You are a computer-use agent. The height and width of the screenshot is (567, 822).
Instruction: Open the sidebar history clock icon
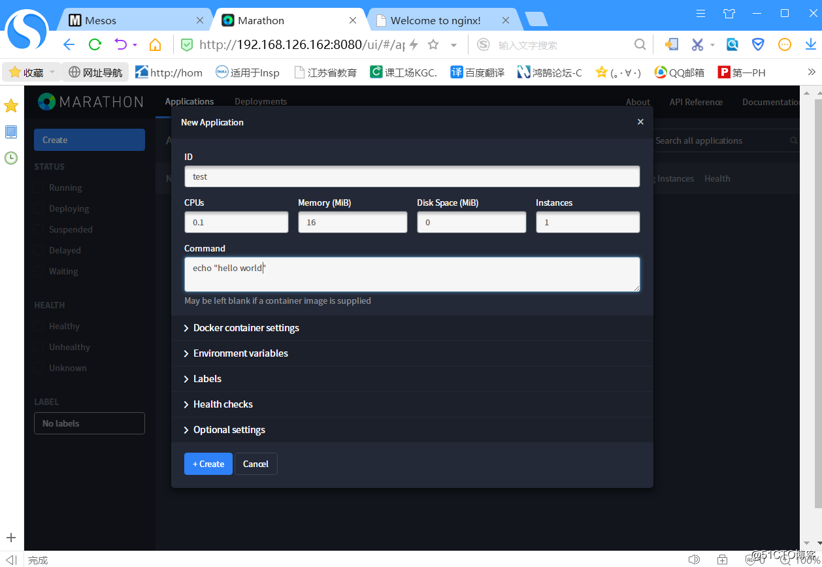click(x=11, y=158)
